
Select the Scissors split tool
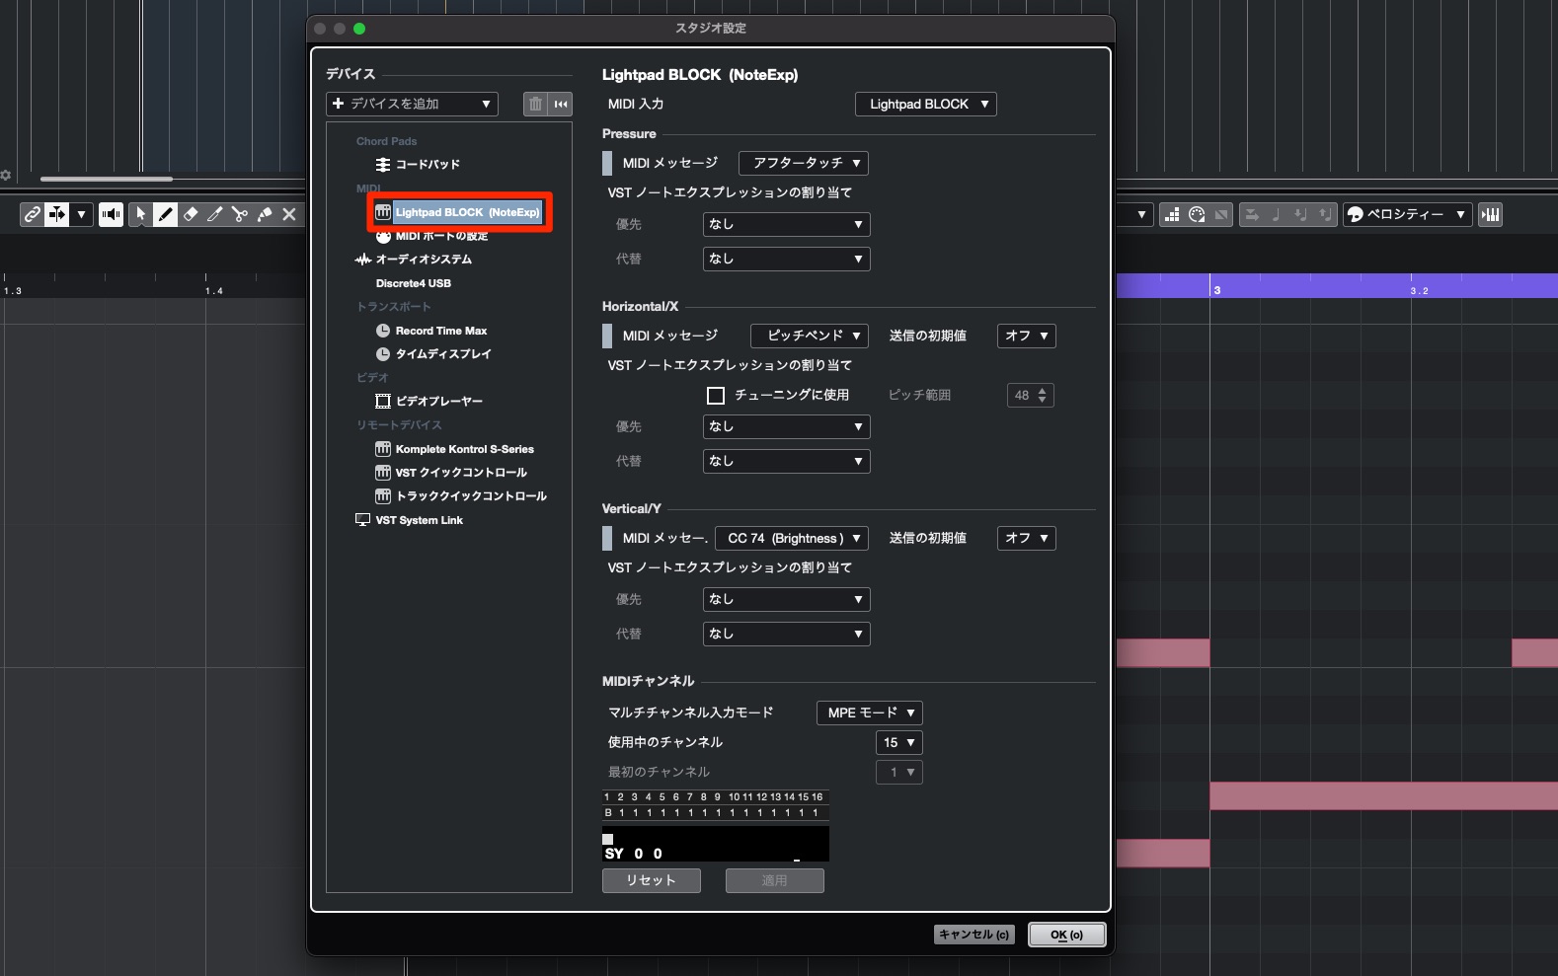(240, 214)
